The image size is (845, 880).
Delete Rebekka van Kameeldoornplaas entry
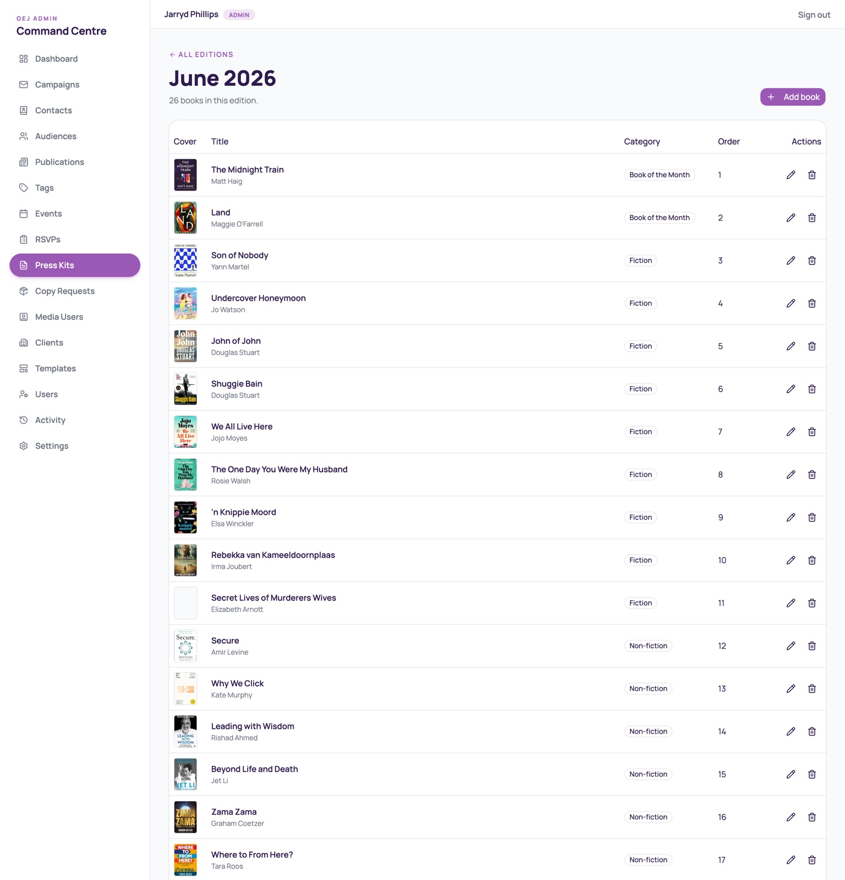pos(811,560)
